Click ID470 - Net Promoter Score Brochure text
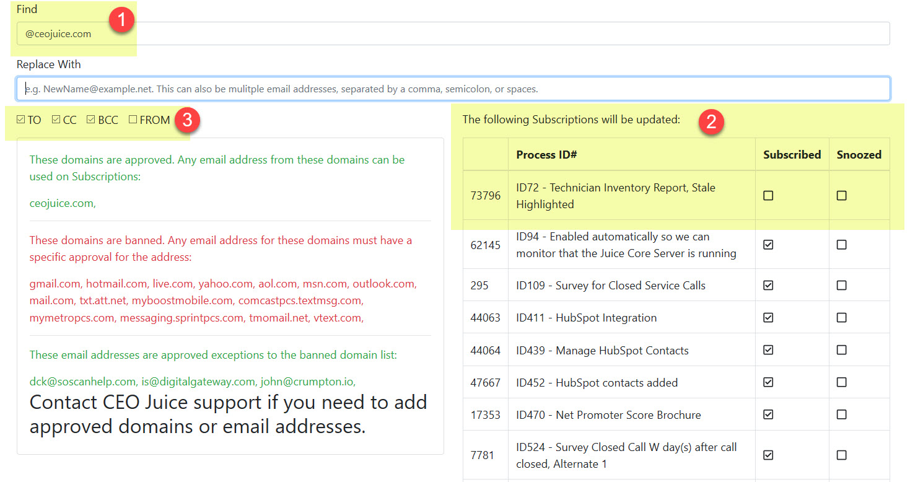 (x=608, y=414)
